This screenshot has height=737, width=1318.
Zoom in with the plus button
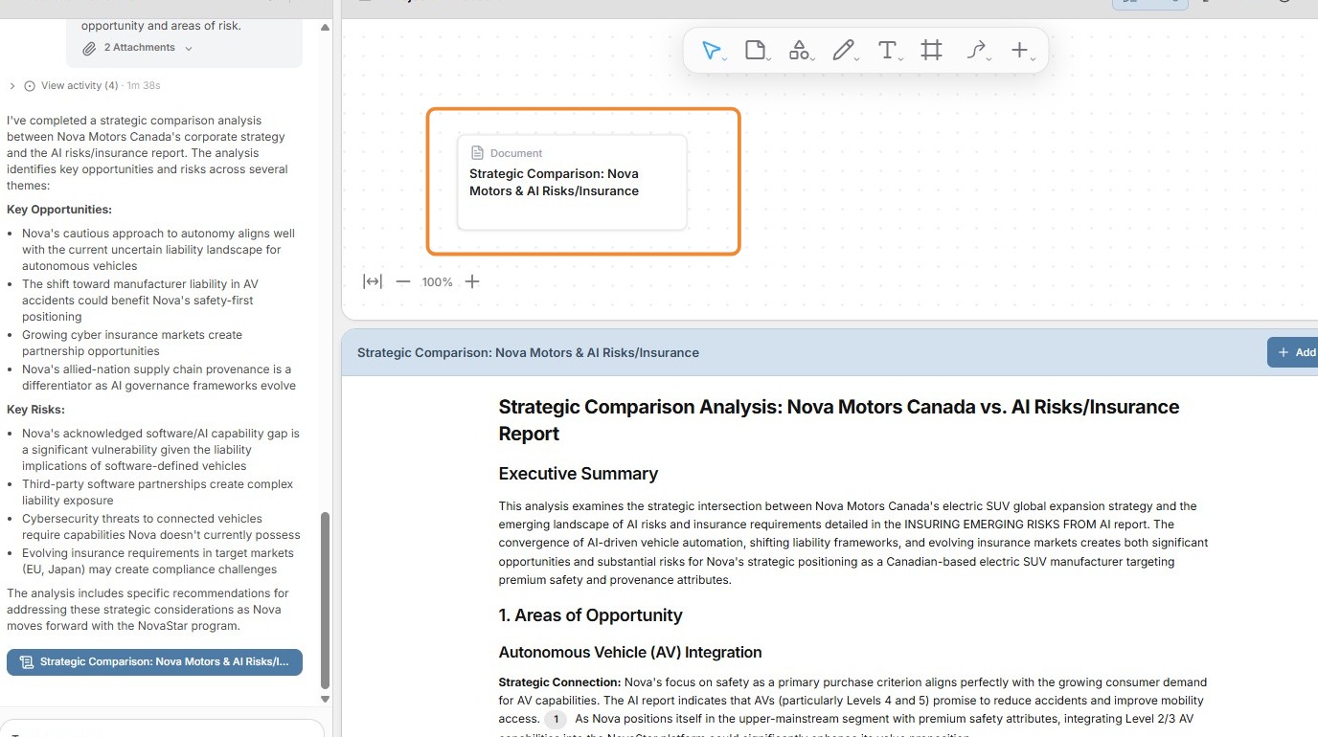472,281
